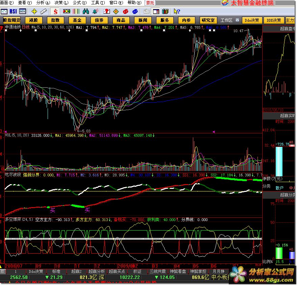This screenshot has width=297, height=285.
Task: Open the 债券 bonds button
Action: click(99, 20)
